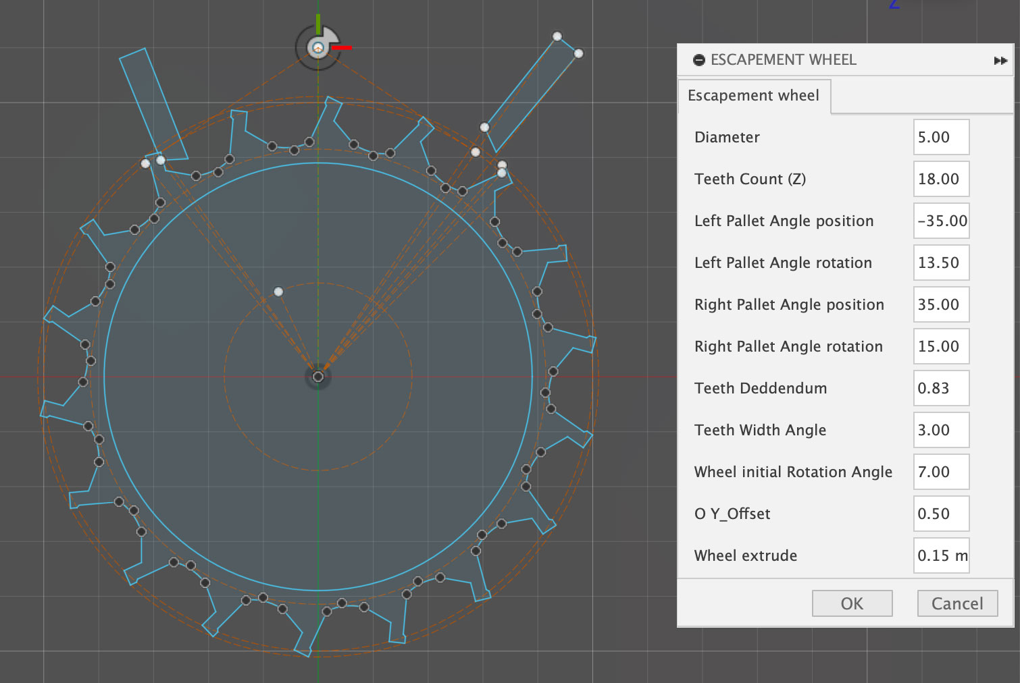Edit the Wheel extrude value

tap(940, 556)
